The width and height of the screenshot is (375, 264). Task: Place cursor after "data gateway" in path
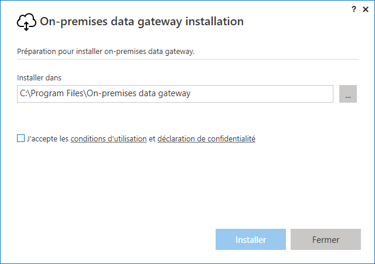[x=191, y=93]
